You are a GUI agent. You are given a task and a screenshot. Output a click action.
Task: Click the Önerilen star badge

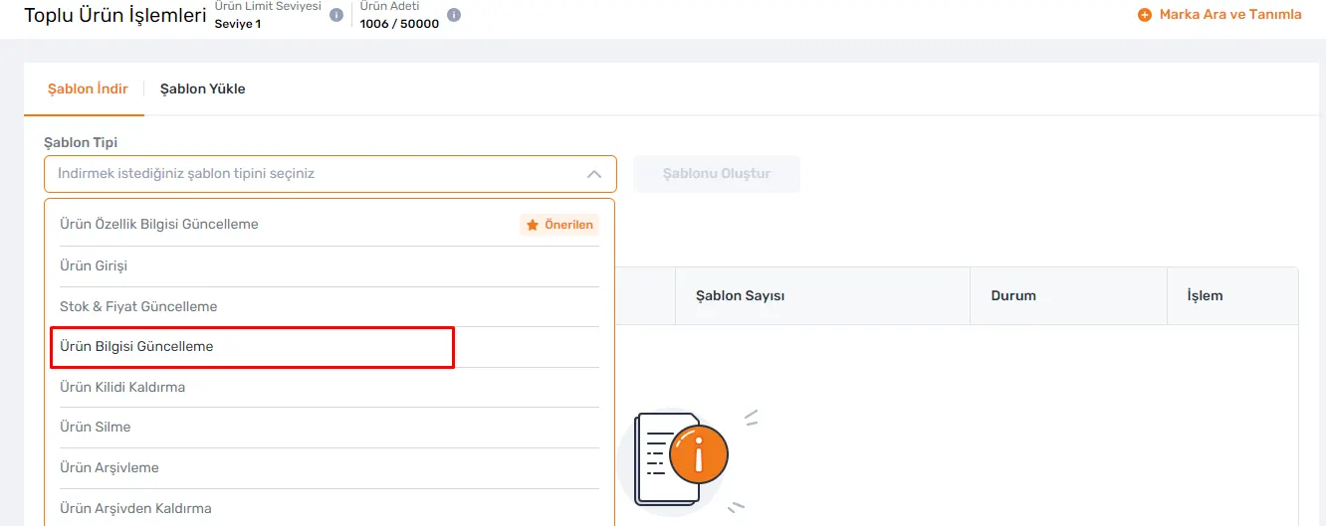point(559,225)
